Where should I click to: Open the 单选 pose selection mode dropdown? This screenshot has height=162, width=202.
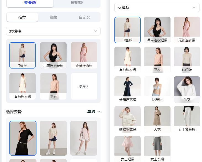tap(94, 112)
